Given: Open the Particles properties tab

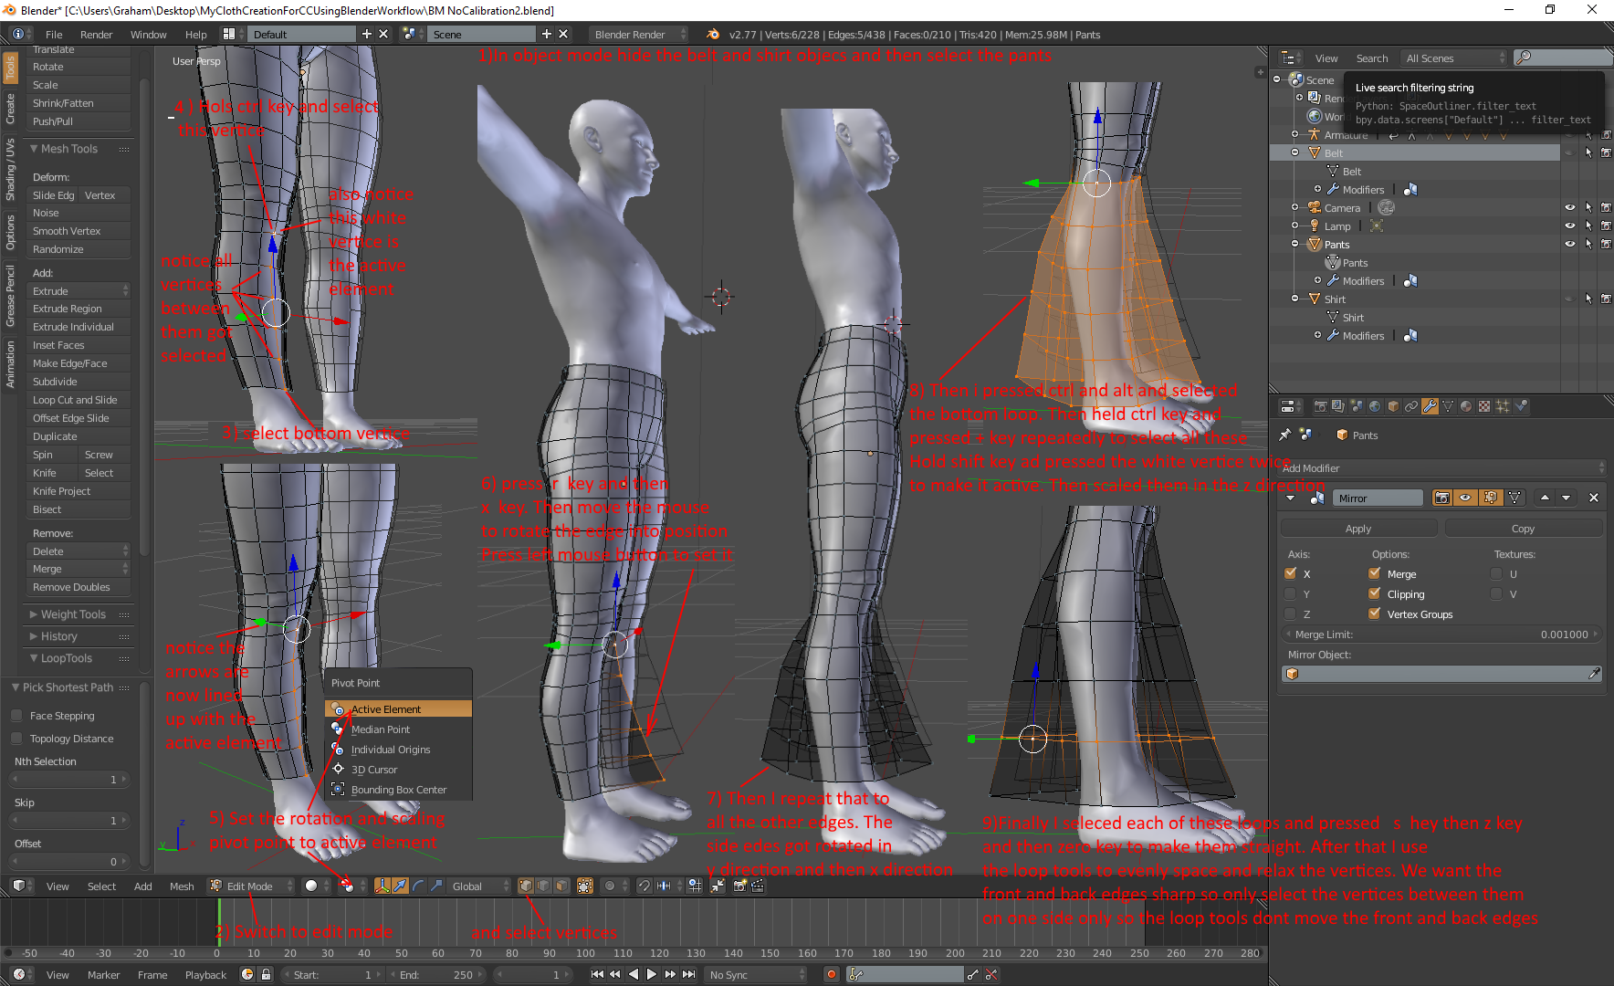Looking at the screenshot, I should point(1503,406).
